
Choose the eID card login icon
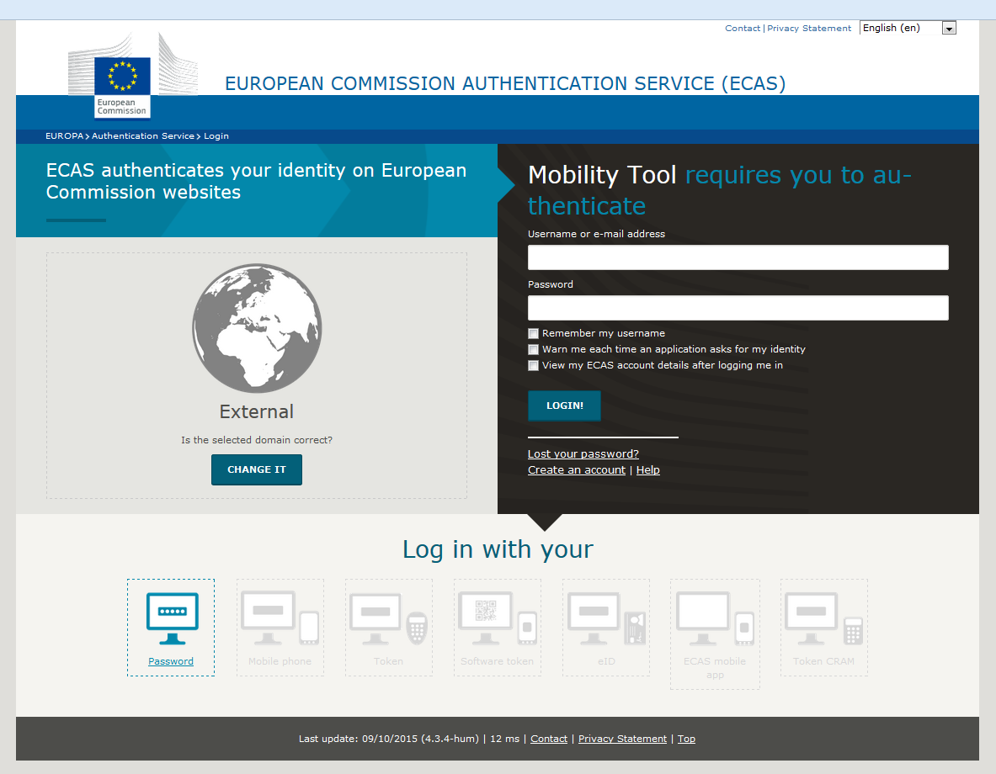pyautogui.click(x=607, y=618)
